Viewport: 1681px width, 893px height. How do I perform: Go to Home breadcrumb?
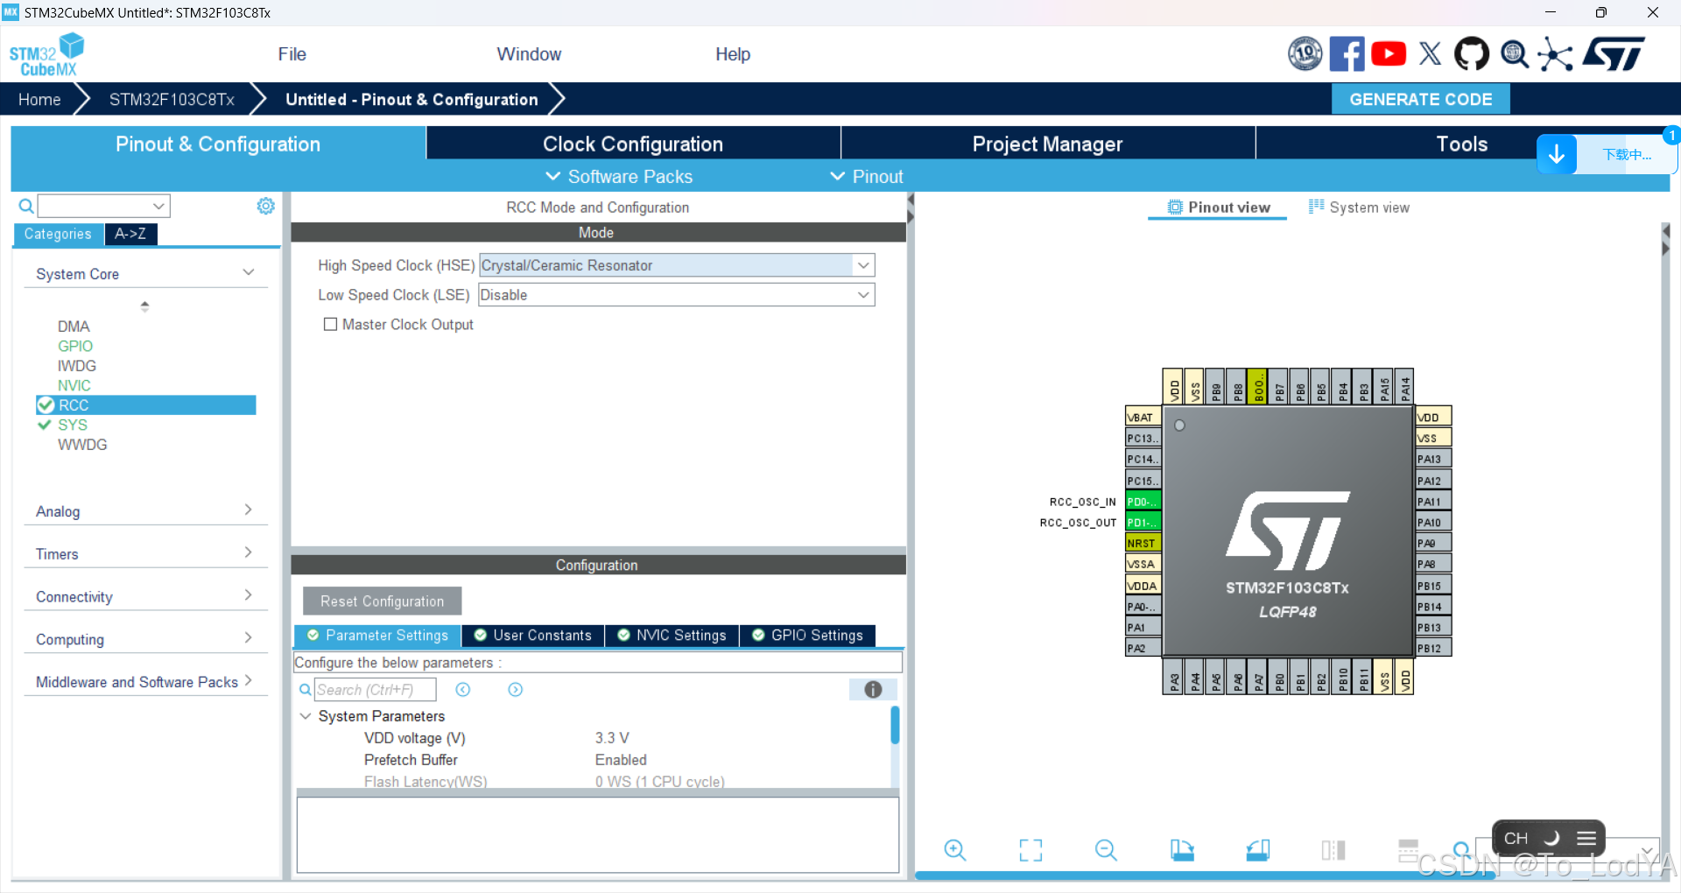39,100
